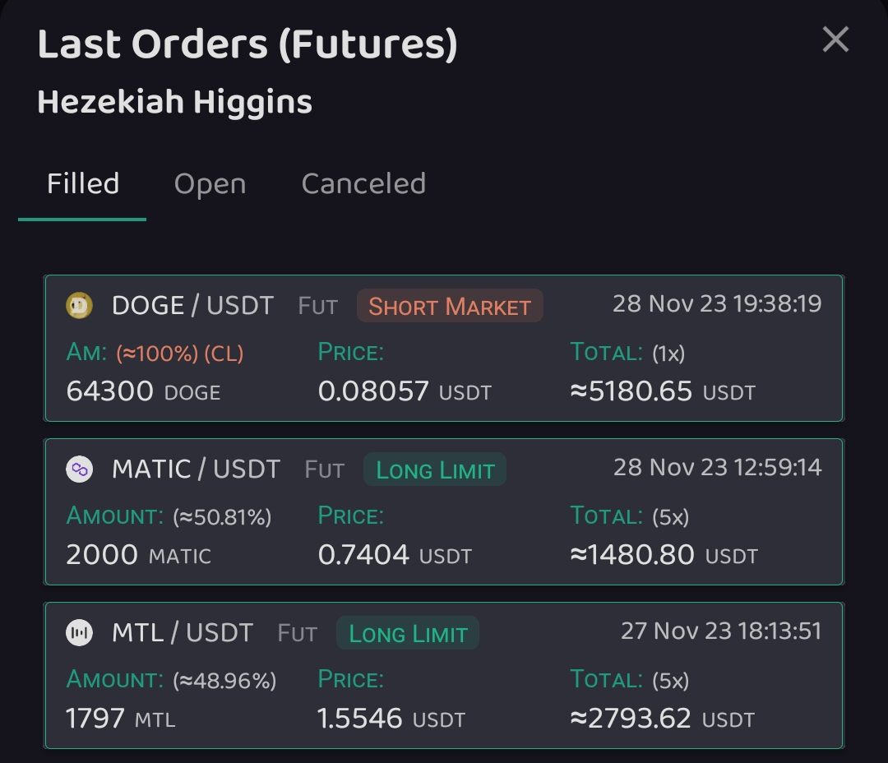Open the Canceled orders tab
The height and width of the screenshot is (763, 888).
363,183
